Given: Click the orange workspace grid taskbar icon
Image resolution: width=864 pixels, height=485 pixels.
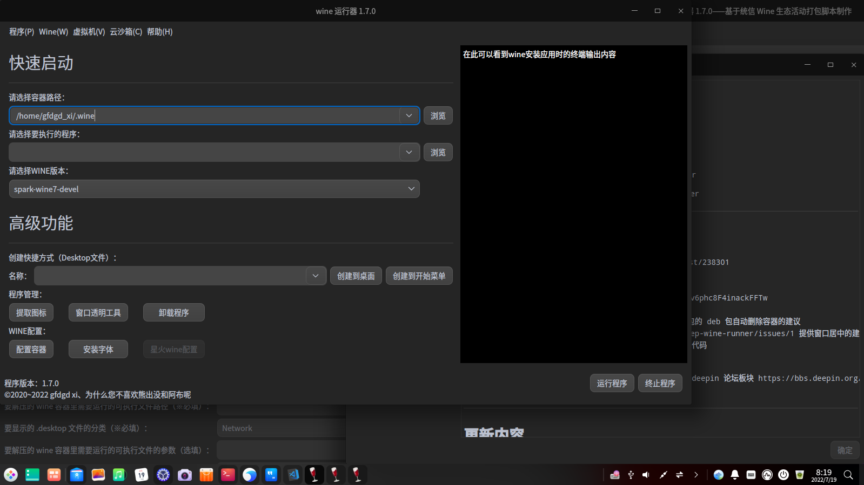Looking at the screenshot, I should 54,475.
